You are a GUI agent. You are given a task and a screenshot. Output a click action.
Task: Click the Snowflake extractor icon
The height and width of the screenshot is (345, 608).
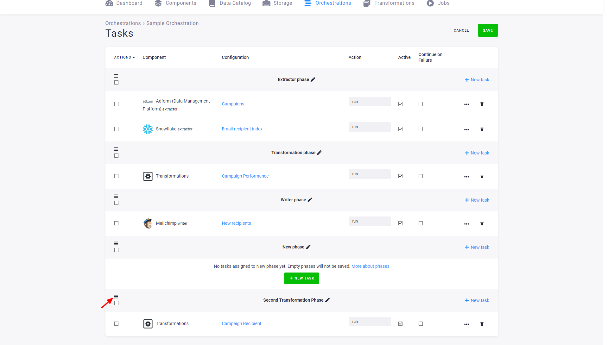tap(148, 129)
